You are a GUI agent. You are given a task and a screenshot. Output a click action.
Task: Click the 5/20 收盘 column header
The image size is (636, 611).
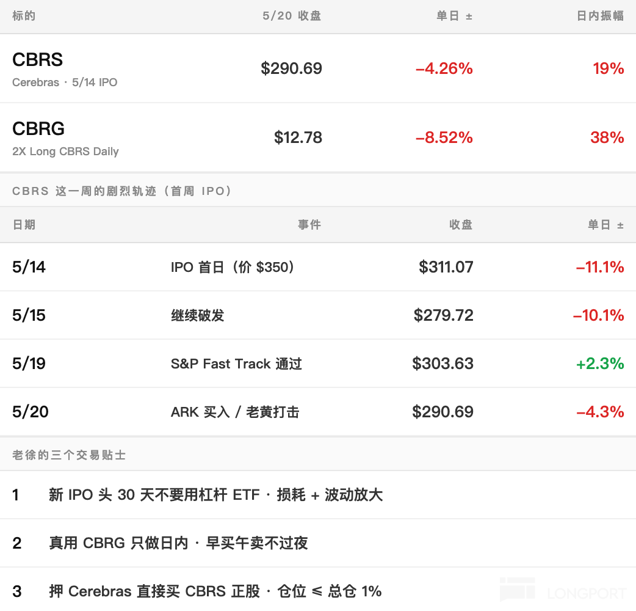[x=292, y=16]
